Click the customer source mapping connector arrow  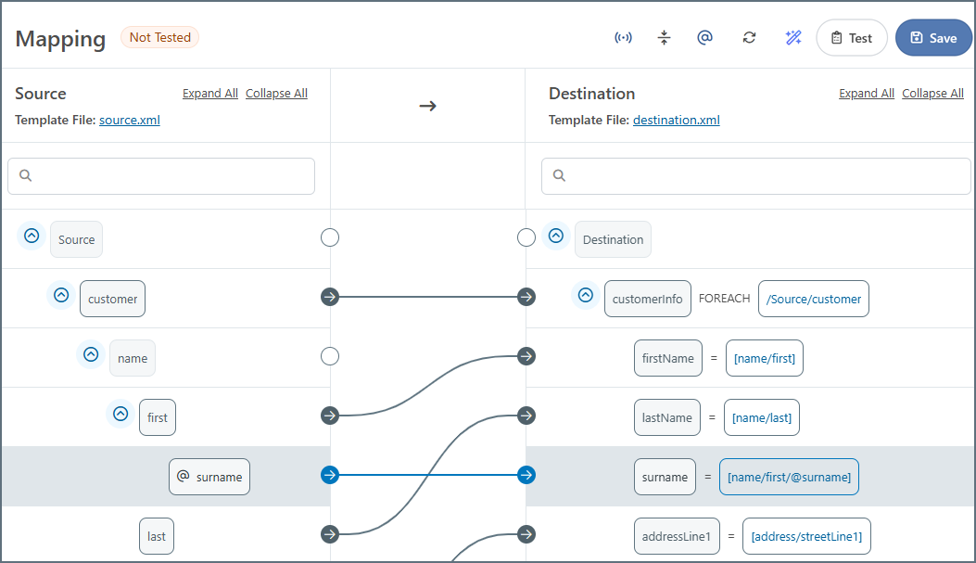point(330,297)
